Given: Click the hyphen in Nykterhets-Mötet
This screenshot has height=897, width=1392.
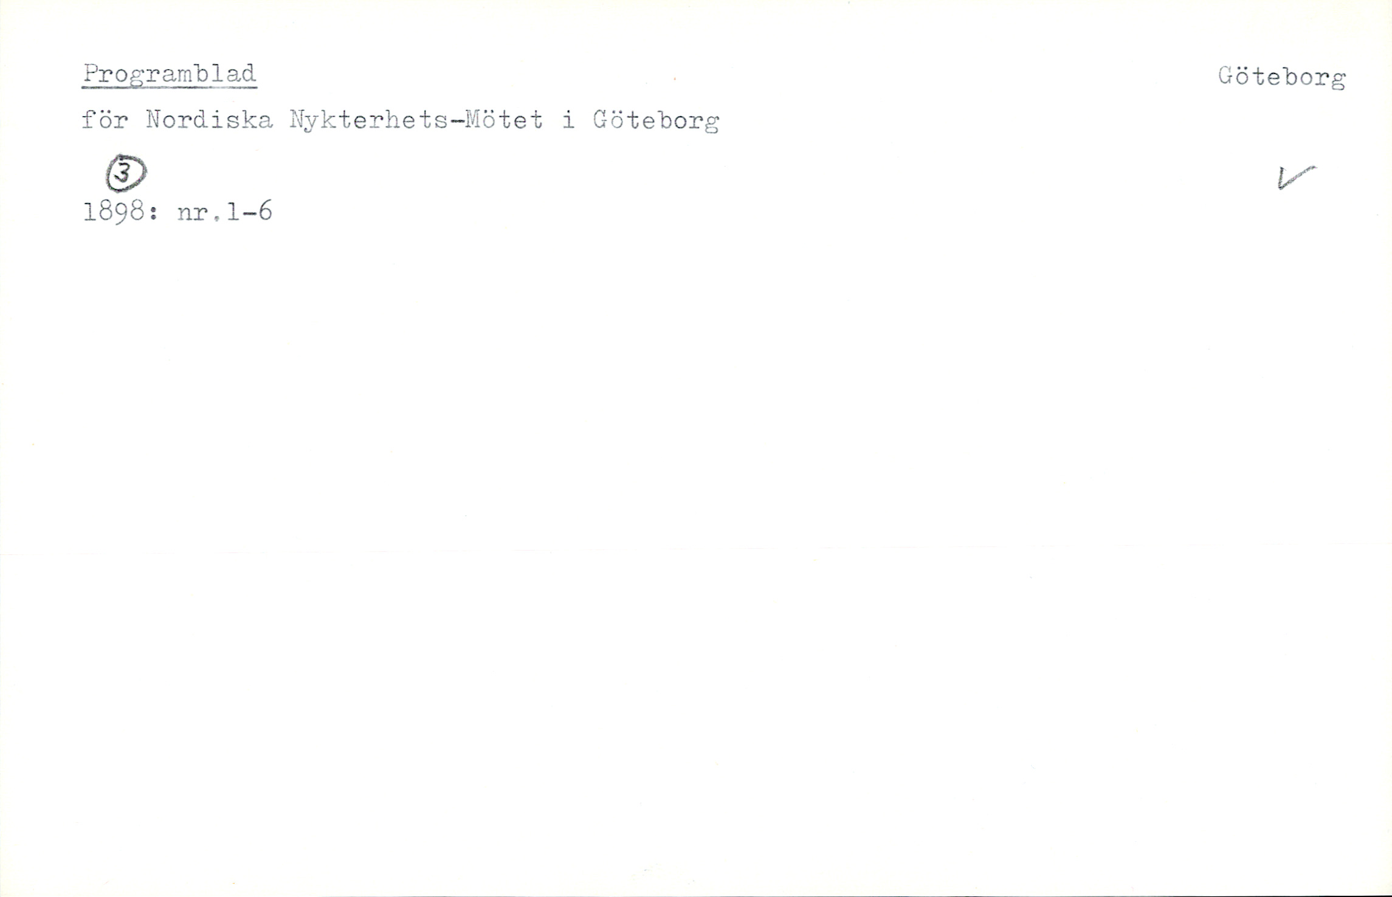Looking at the screenshot, I should [x=456, y=122].
